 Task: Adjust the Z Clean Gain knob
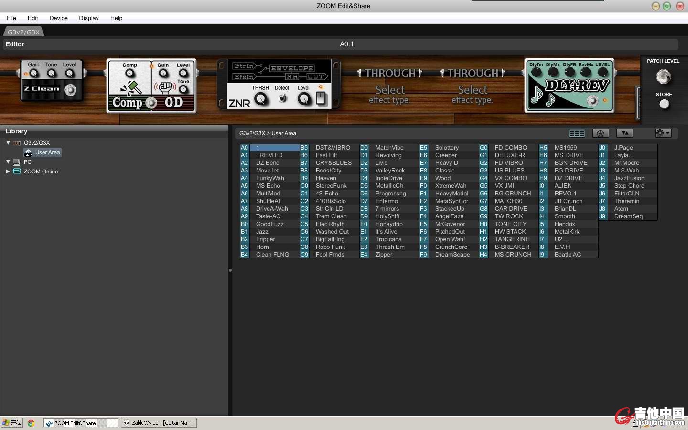click(x=33, y=74)
